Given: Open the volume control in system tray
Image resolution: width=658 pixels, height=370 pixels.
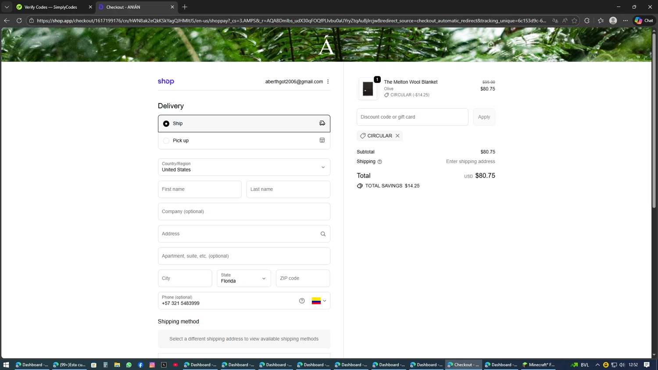Looking at the screenshot, I should coord(622,365).
